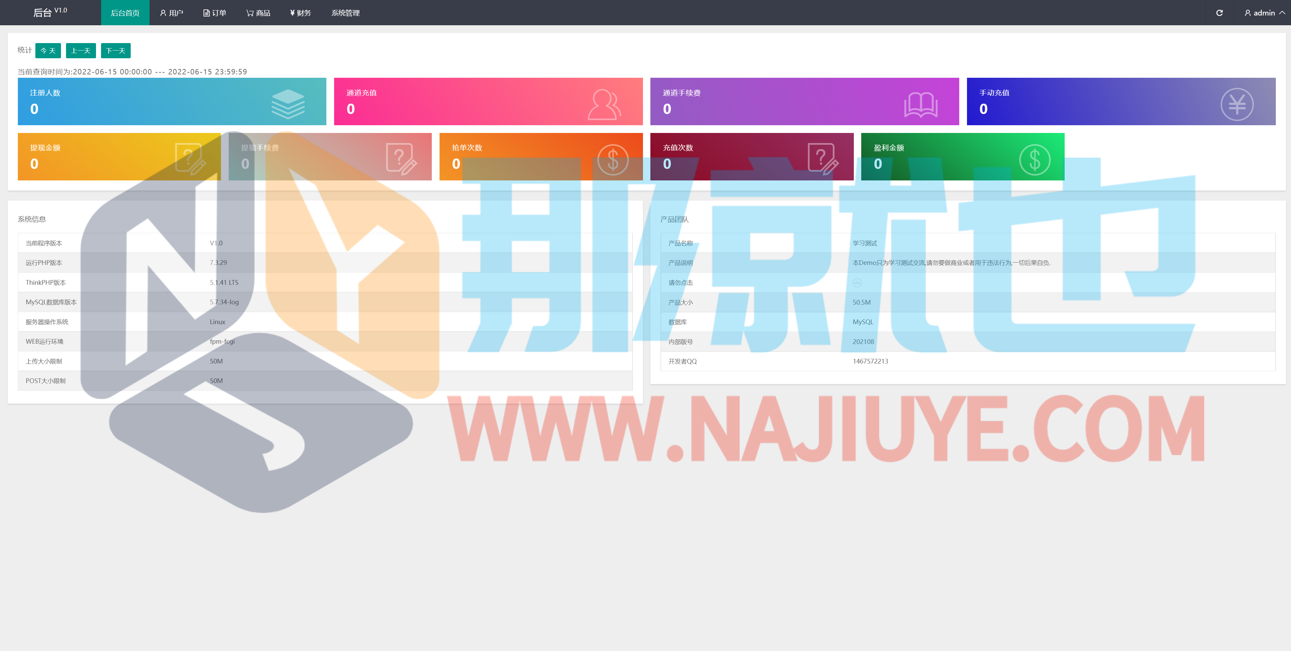Viewport: 1291px width, 651px height.
Task: Open the 商品 navigation menu
Action: coord(258,13)
